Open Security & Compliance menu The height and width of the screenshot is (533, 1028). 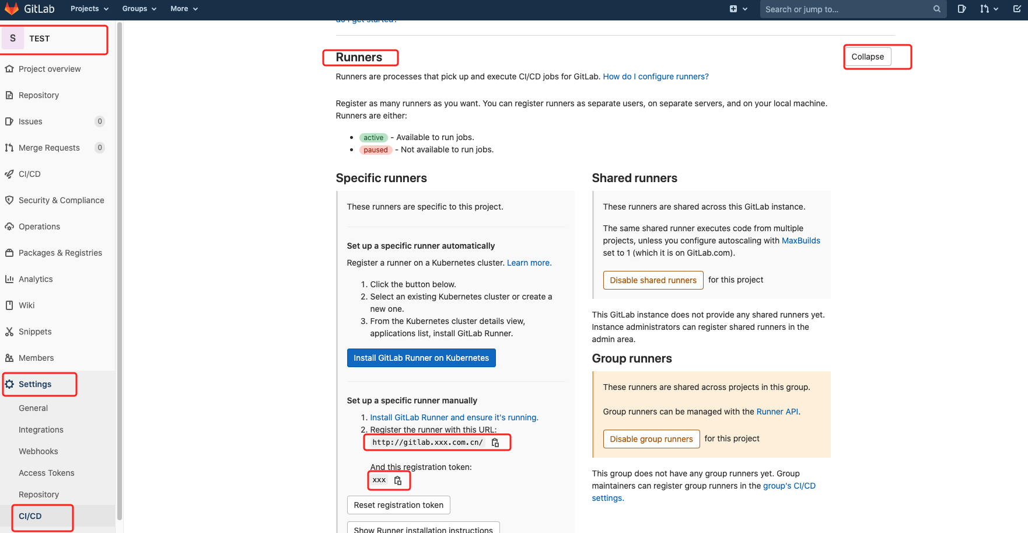click(61, 200)
